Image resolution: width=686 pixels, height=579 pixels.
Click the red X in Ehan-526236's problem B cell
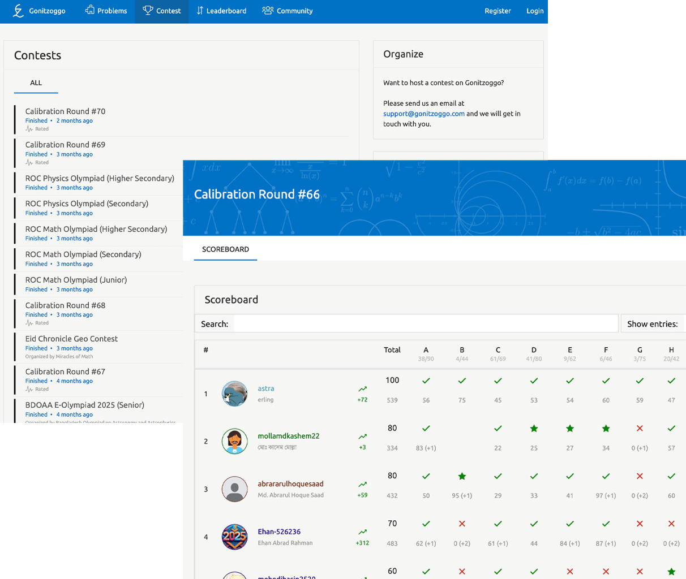click(x=462, y=524)
